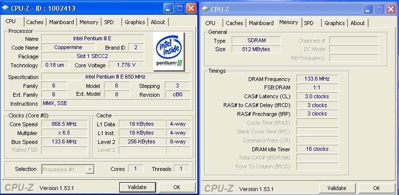Click the DRAM Frequency value '133.6 MHz'
Screen dimensions: 399x195
tap(317, 79)
